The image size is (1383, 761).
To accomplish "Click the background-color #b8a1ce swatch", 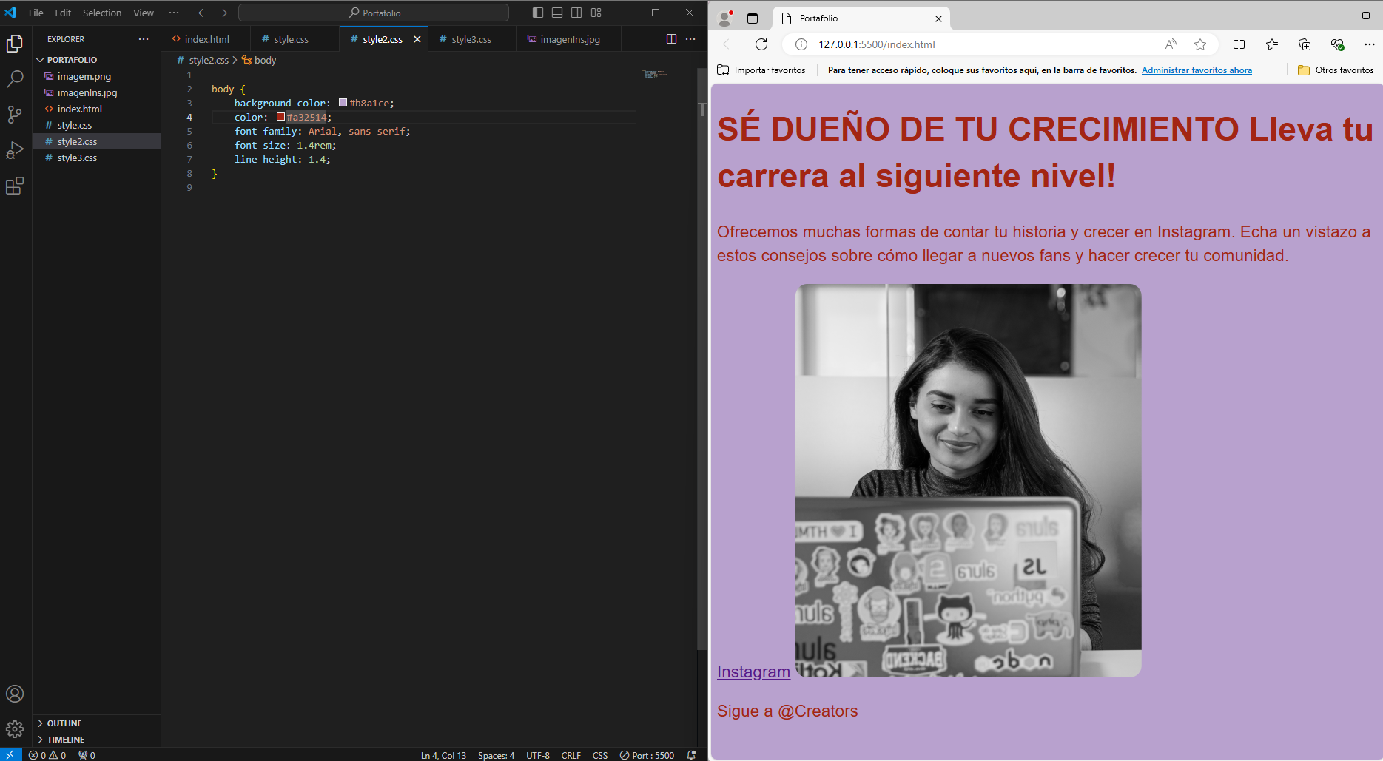I will pos(343,103).
